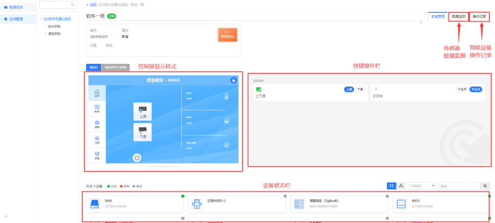Click the search magnifier button for devices

pyautogui.click(x=485, y=186)
